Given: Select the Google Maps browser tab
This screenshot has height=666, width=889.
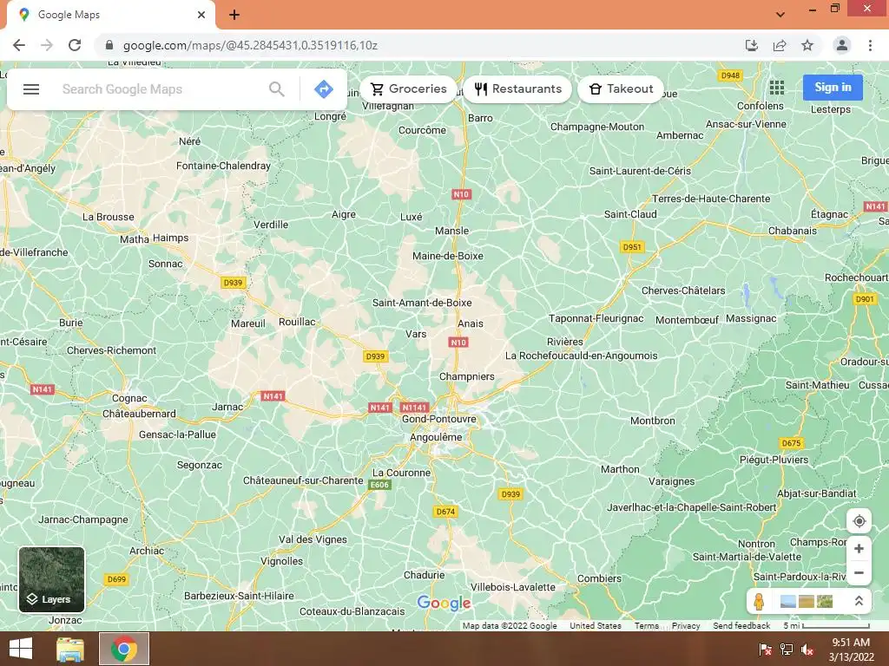Looking at the screenshot, I should 111,15.
